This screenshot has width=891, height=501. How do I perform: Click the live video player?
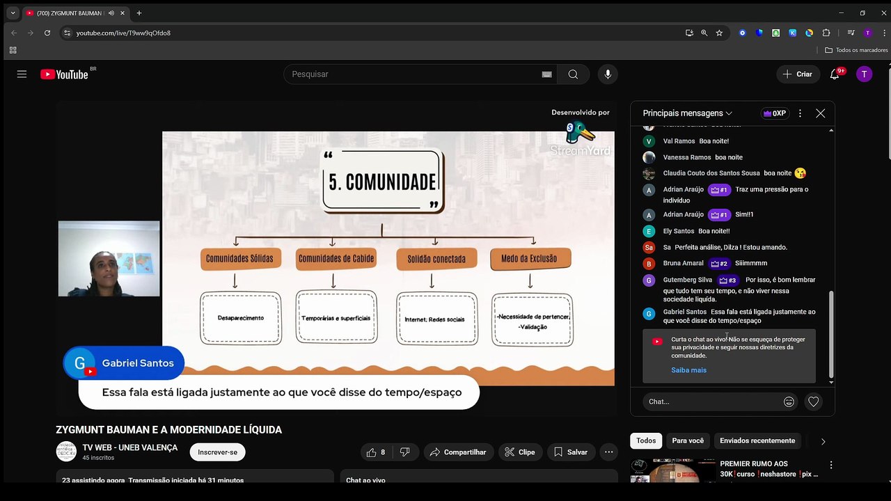(337, 258)
